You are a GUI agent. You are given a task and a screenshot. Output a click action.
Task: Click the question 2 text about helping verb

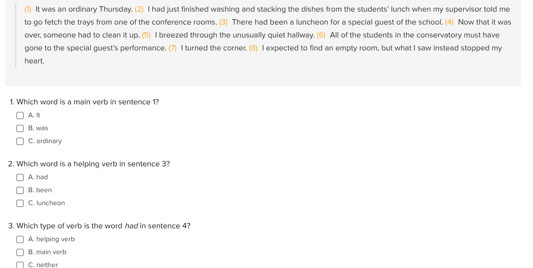89,164
